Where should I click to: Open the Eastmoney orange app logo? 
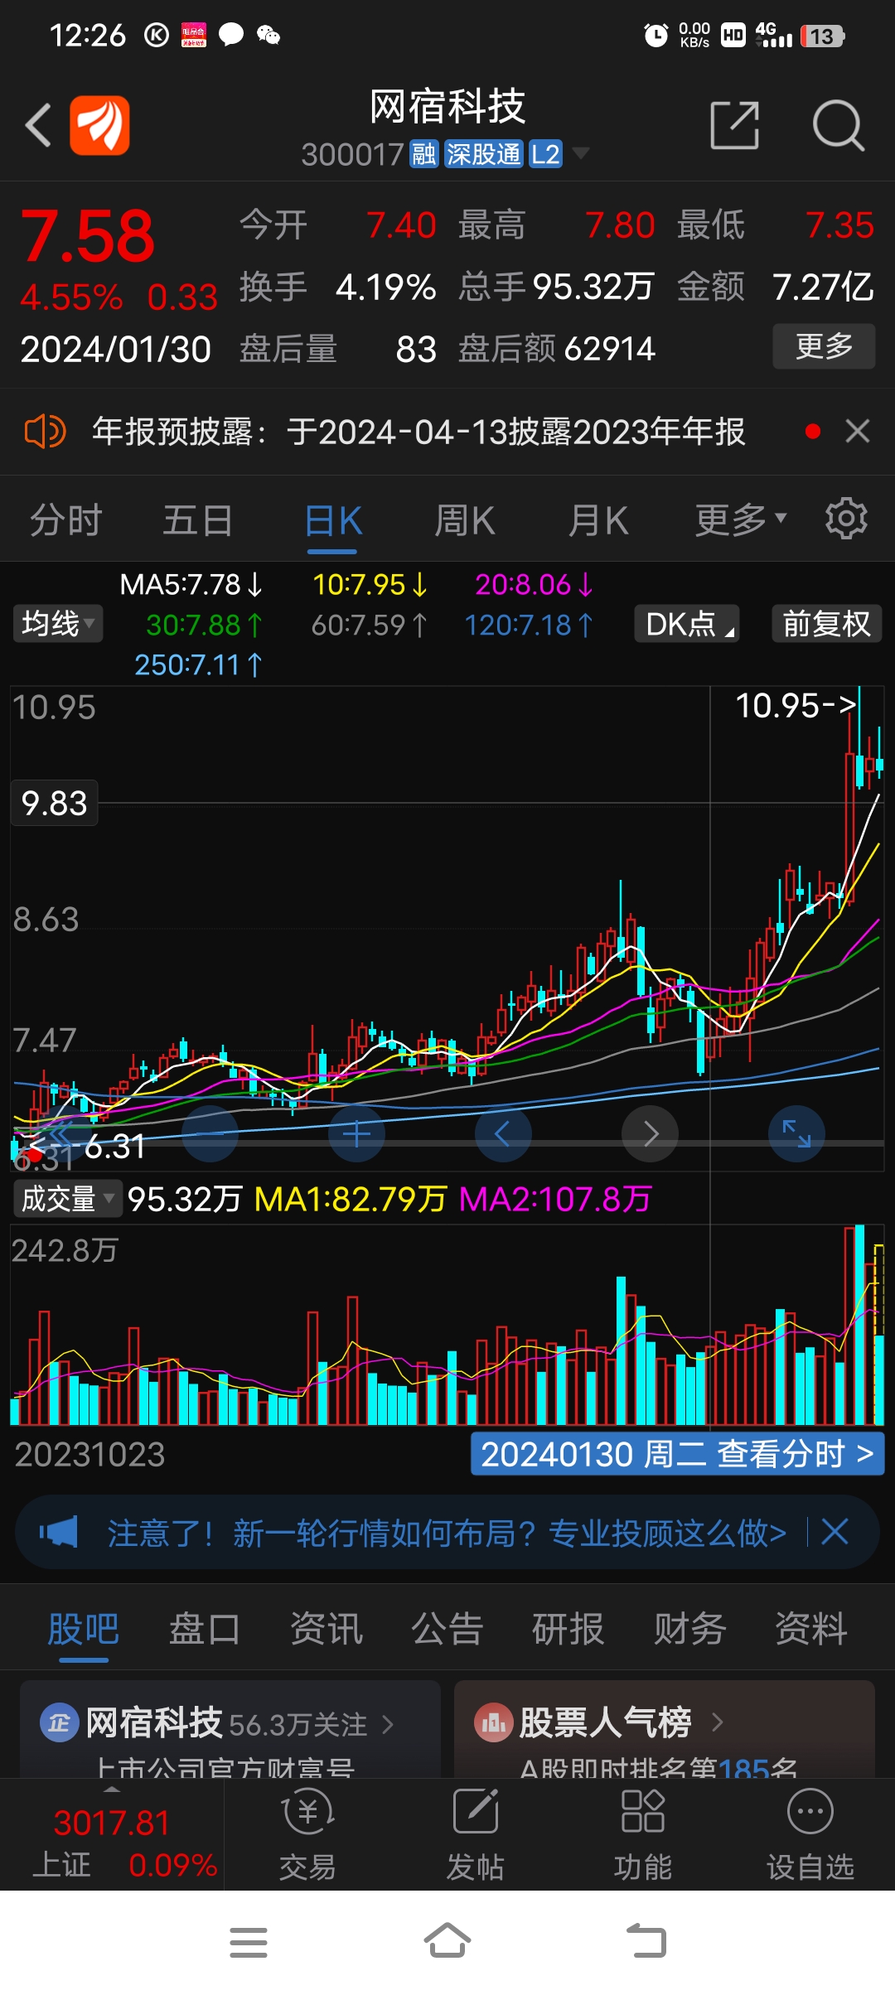click(x=99, y=125)
